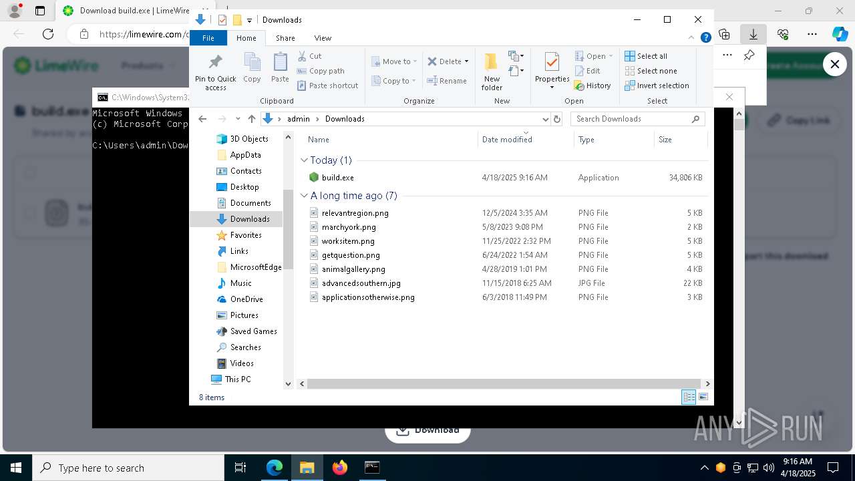The image size is (855, 481).
Task: Open Explorer help question mark icon
Action: [x=705, y=38]
